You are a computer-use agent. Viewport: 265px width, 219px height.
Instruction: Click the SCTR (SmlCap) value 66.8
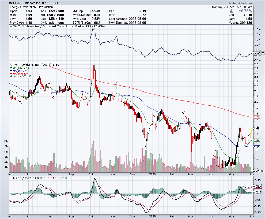[97, 23]
